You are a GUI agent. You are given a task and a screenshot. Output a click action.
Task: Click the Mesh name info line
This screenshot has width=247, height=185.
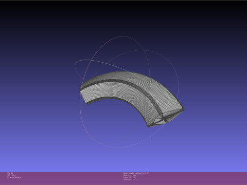[x=136, y=173]
